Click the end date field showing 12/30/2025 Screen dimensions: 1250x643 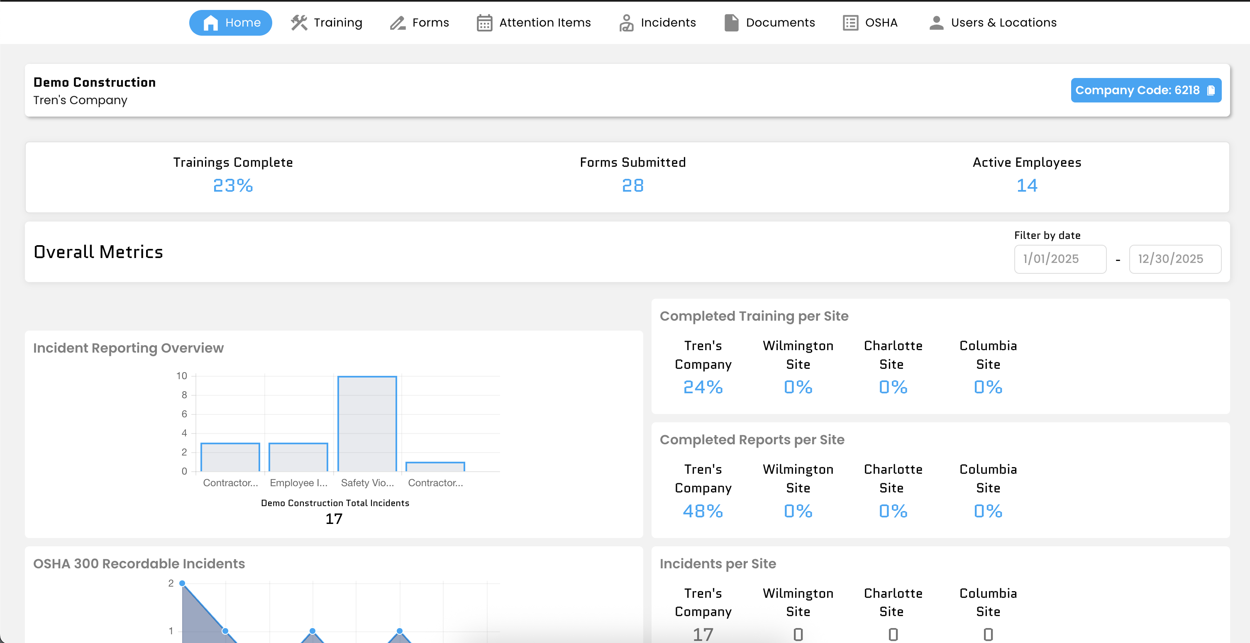point(1175,258)
